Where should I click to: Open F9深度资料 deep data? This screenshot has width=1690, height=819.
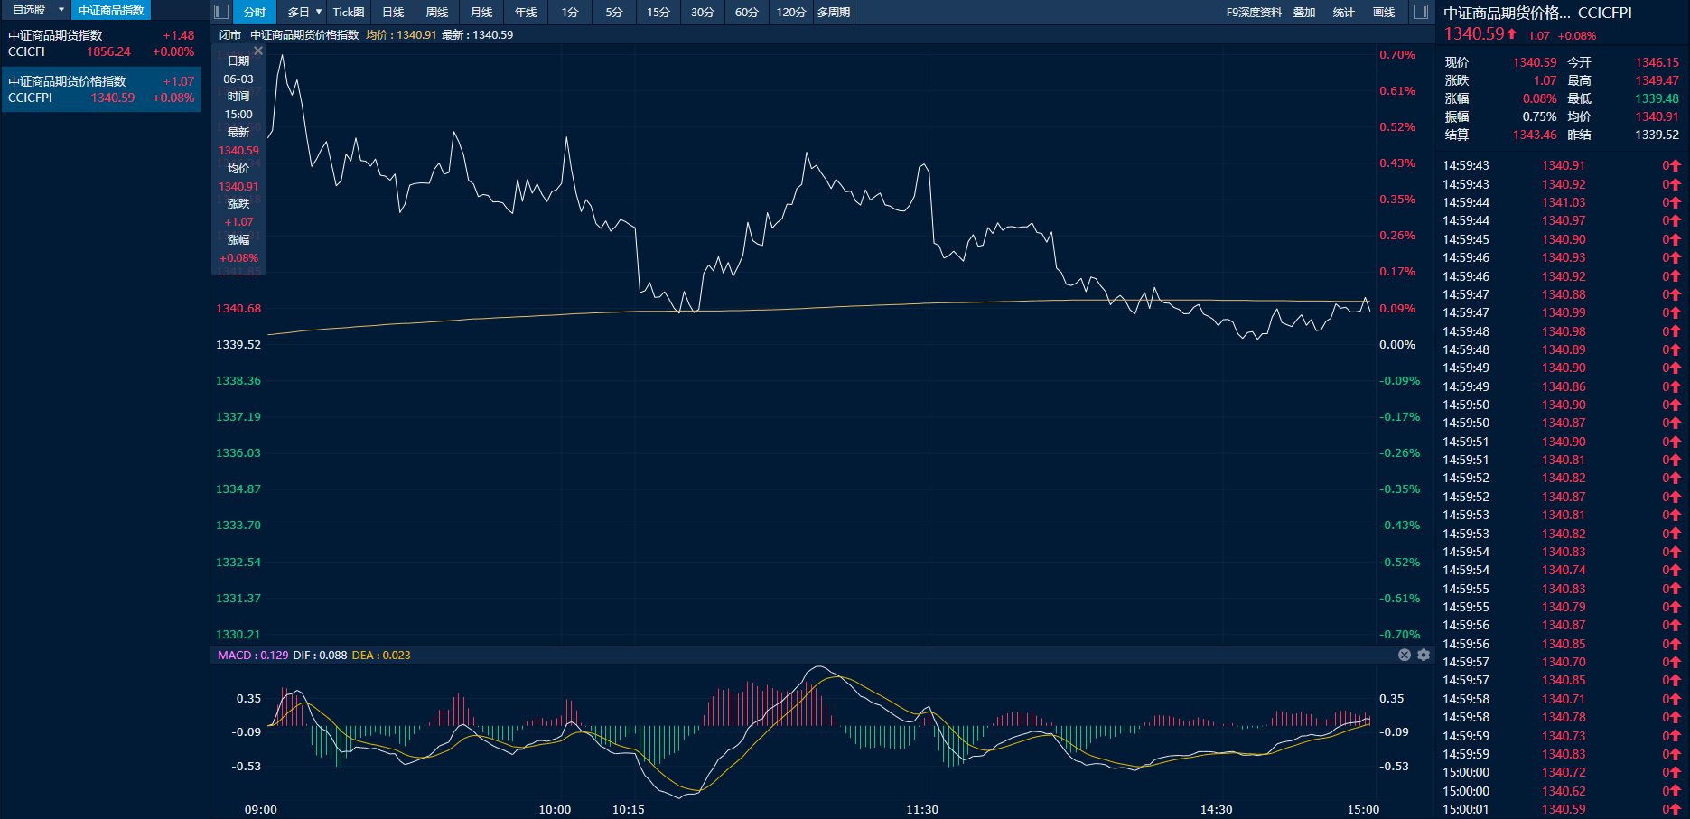1254,12
